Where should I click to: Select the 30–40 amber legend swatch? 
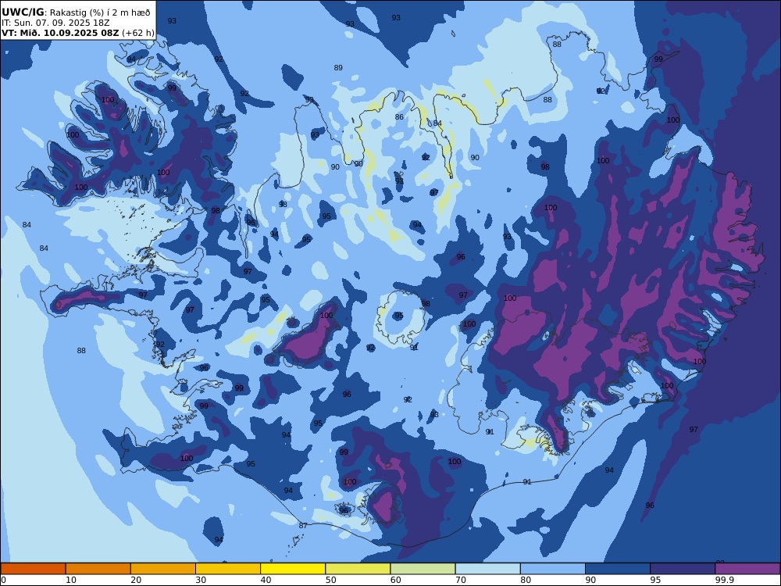228,569
